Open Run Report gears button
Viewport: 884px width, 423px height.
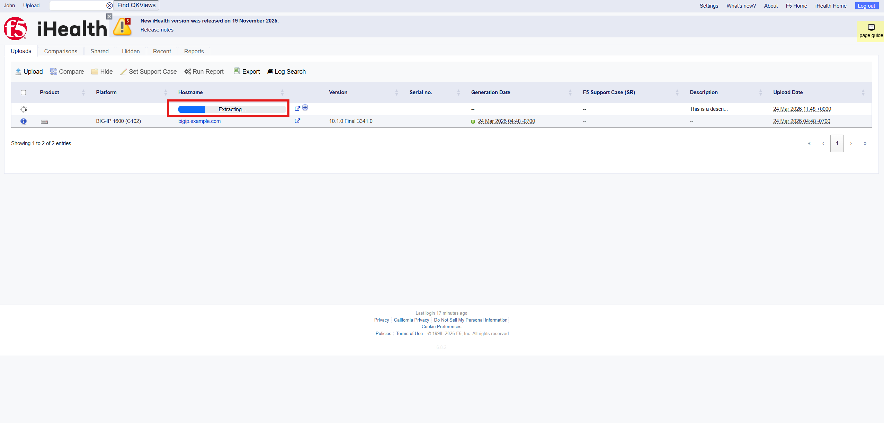coord(204,72)
